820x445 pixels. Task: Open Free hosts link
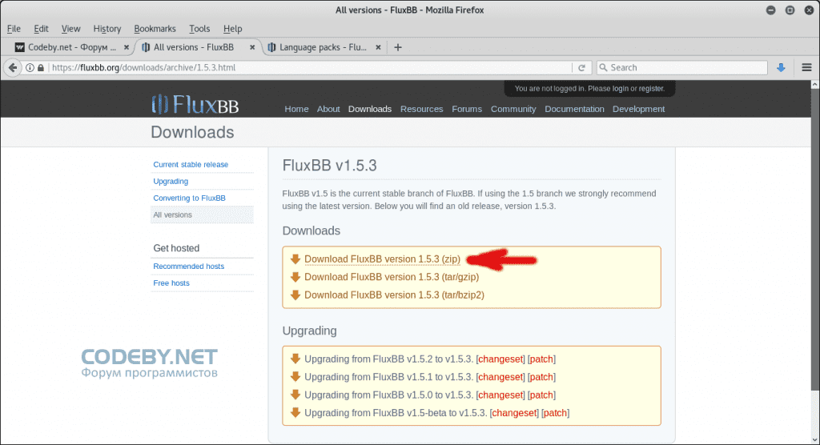[x=171, y=283]
